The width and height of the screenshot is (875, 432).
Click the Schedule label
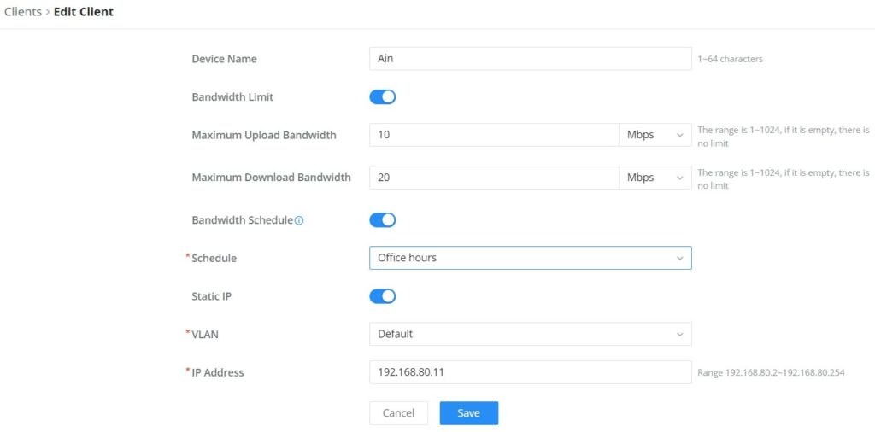point(214,258)
